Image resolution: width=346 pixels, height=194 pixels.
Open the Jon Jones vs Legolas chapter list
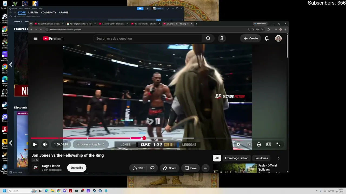[90, 144]
